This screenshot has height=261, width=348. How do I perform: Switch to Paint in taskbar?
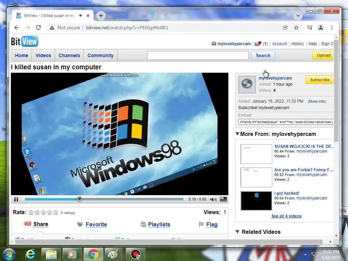pyautogui.click(x=113, y=254)
